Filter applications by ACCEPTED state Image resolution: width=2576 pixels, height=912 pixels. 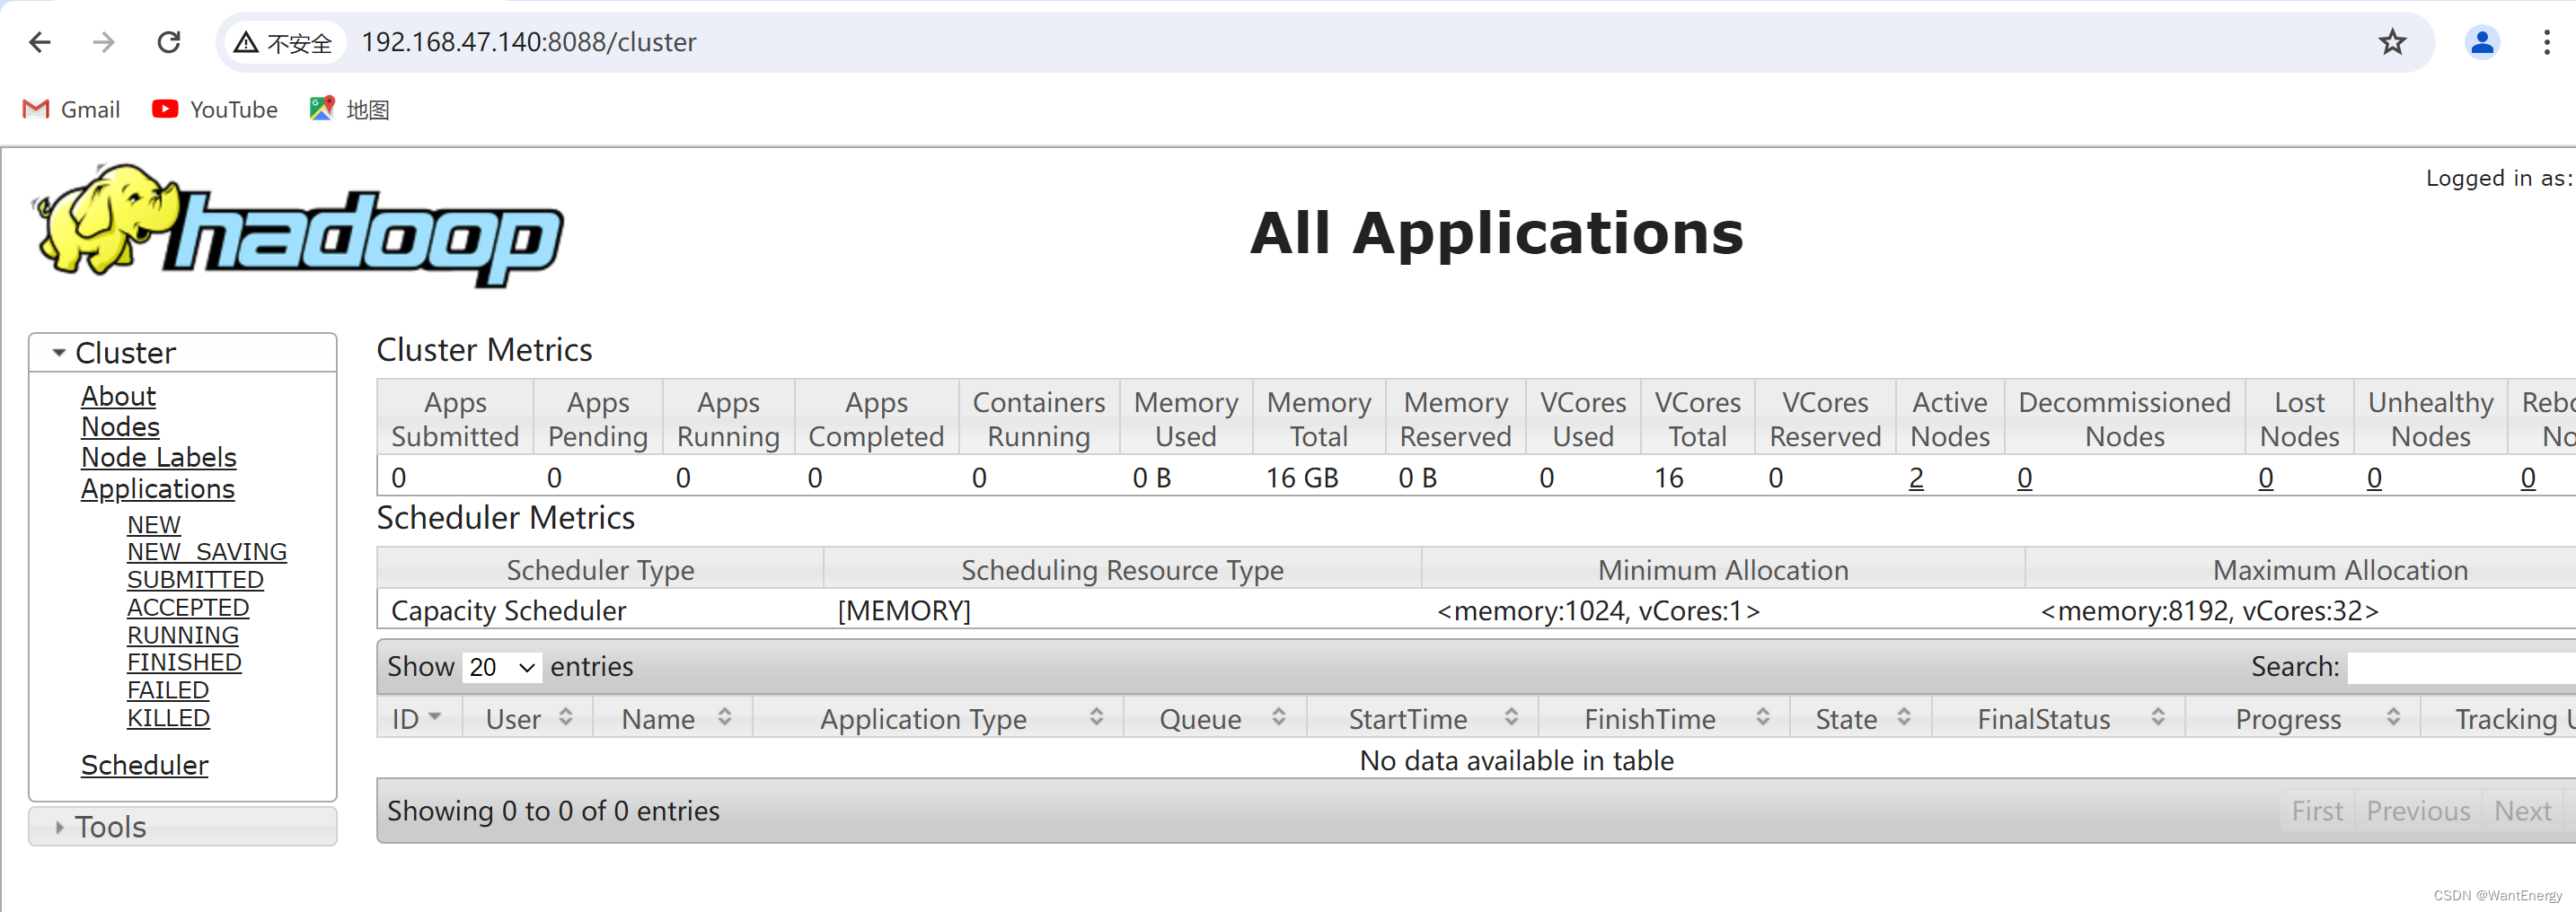point(188,608)
